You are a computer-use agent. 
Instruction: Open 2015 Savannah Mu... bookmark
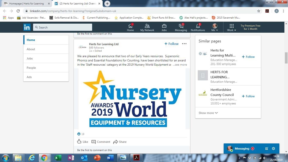point(226,18)
